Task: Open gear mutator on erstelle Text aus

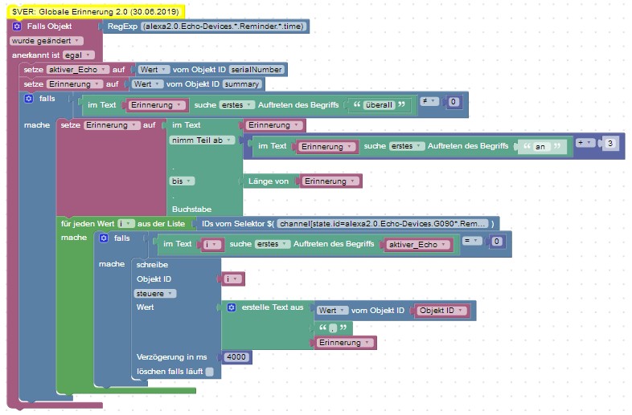Action: pyautogui.click(x=232, y=307)
